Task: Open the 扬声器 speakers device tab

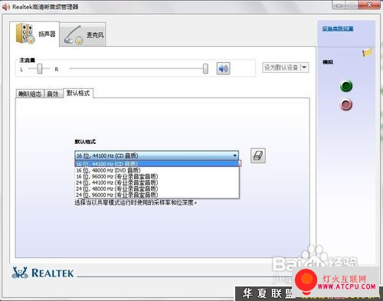Action: tap(34, 34)
